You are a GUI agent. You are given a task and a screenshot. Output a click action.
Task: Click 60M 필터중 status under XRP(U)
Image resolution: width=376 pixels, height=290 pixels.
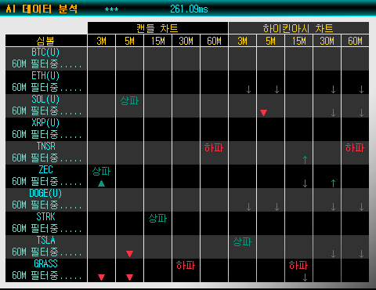coord(47,135)
